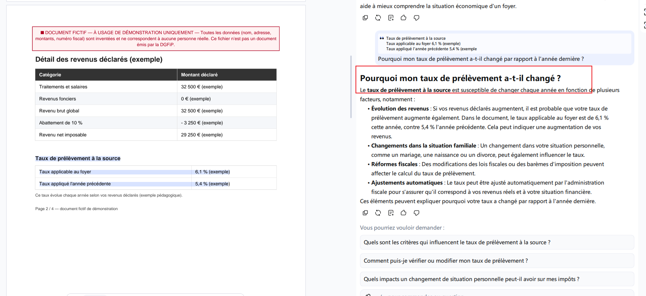This screenshot has height=296, width=646.
Task: Click the amount in the 'Revenu brut global' row
Action: click(x=227, y=111)
